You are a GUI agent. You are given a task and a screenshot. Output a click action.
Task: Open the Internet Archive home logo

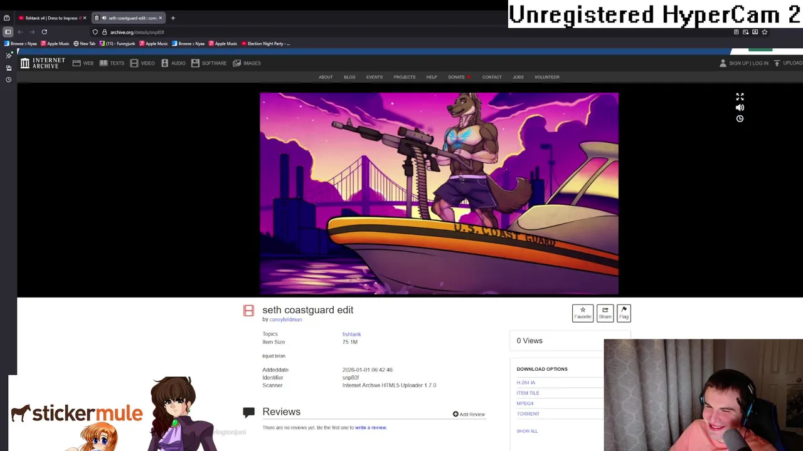coord(43,63)
